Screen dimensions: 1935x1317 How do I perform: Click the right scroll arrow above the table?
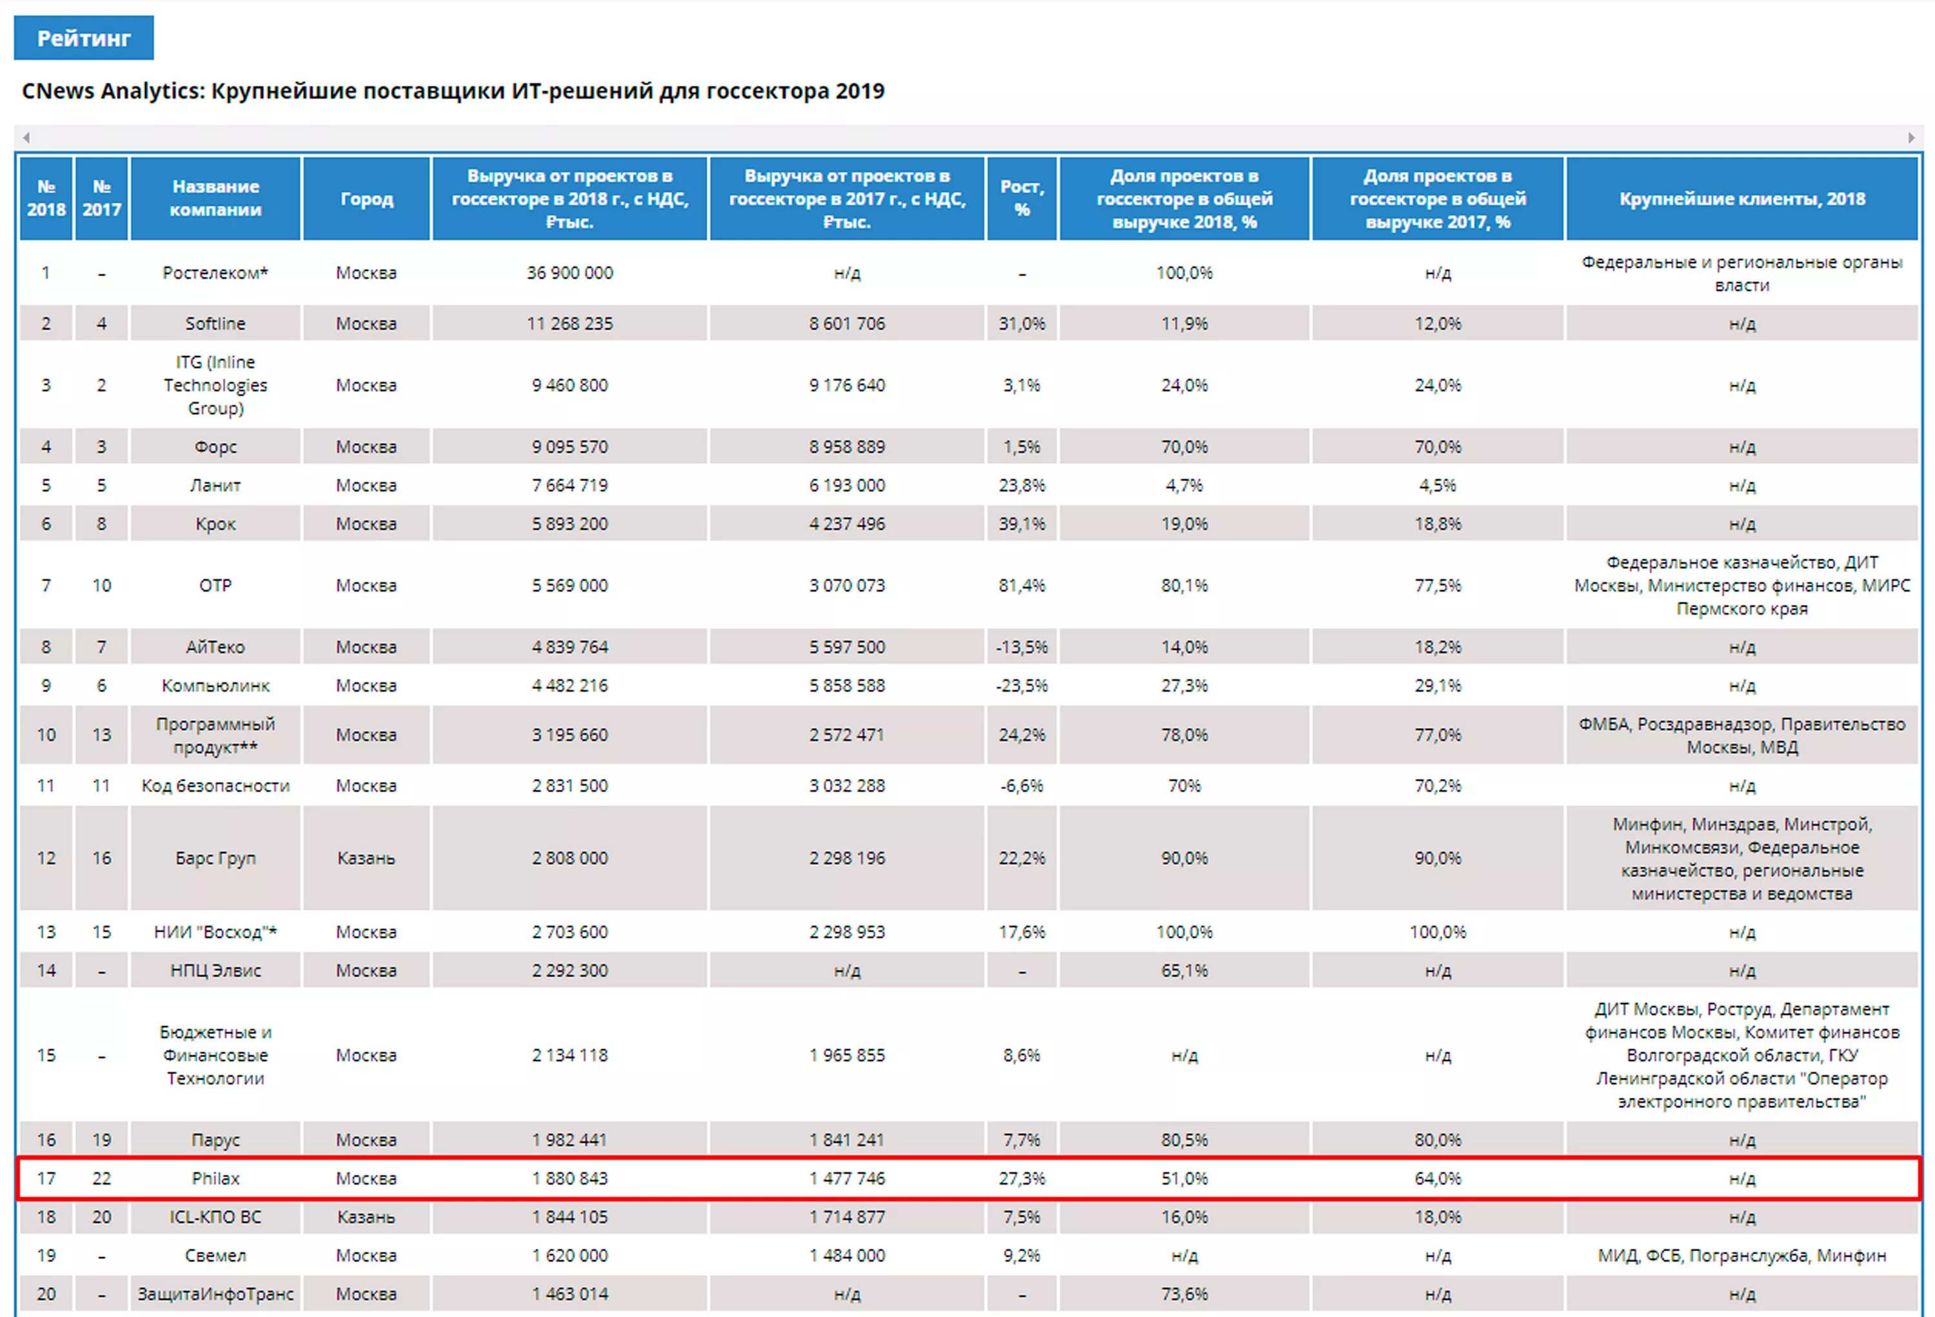click(x=1912, y=137)
